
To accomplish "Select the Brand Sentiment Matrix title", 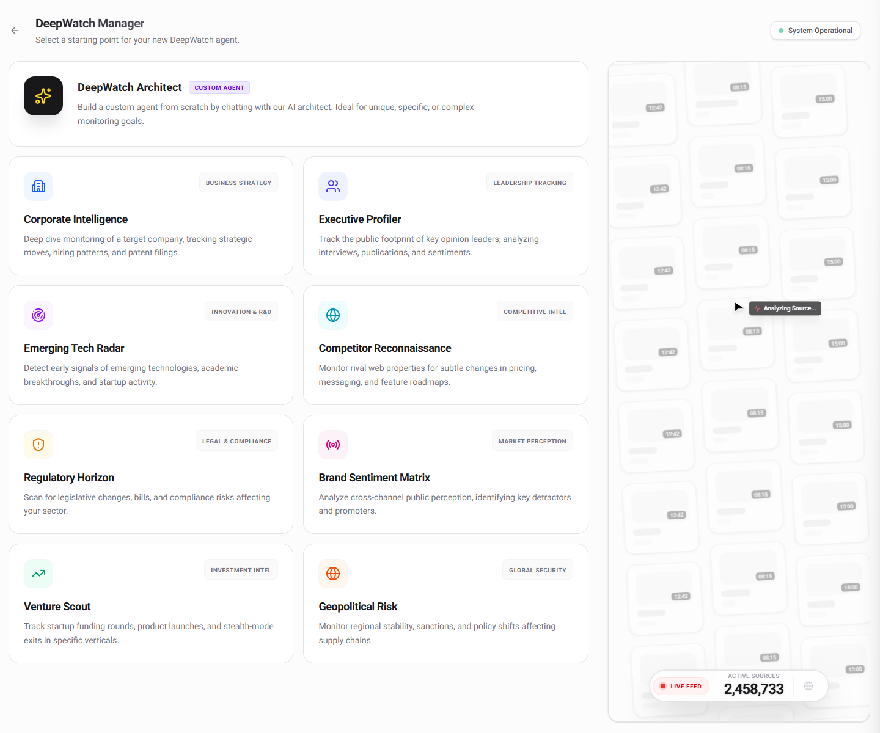I will pyautogui.click(x=375, y=478).
